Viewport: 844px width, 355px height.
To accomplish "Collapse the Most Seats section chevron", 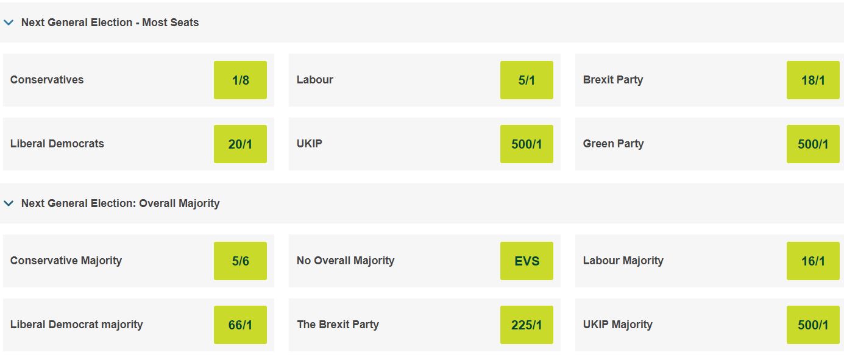I will point(9,23).
